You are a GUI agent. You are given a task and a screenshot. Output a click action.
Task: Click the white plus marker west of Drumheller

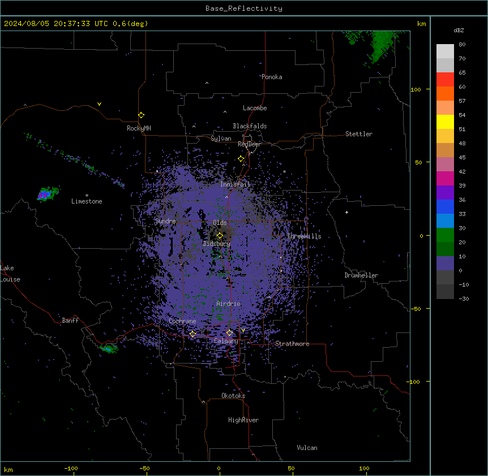click(x=346, y=212)
